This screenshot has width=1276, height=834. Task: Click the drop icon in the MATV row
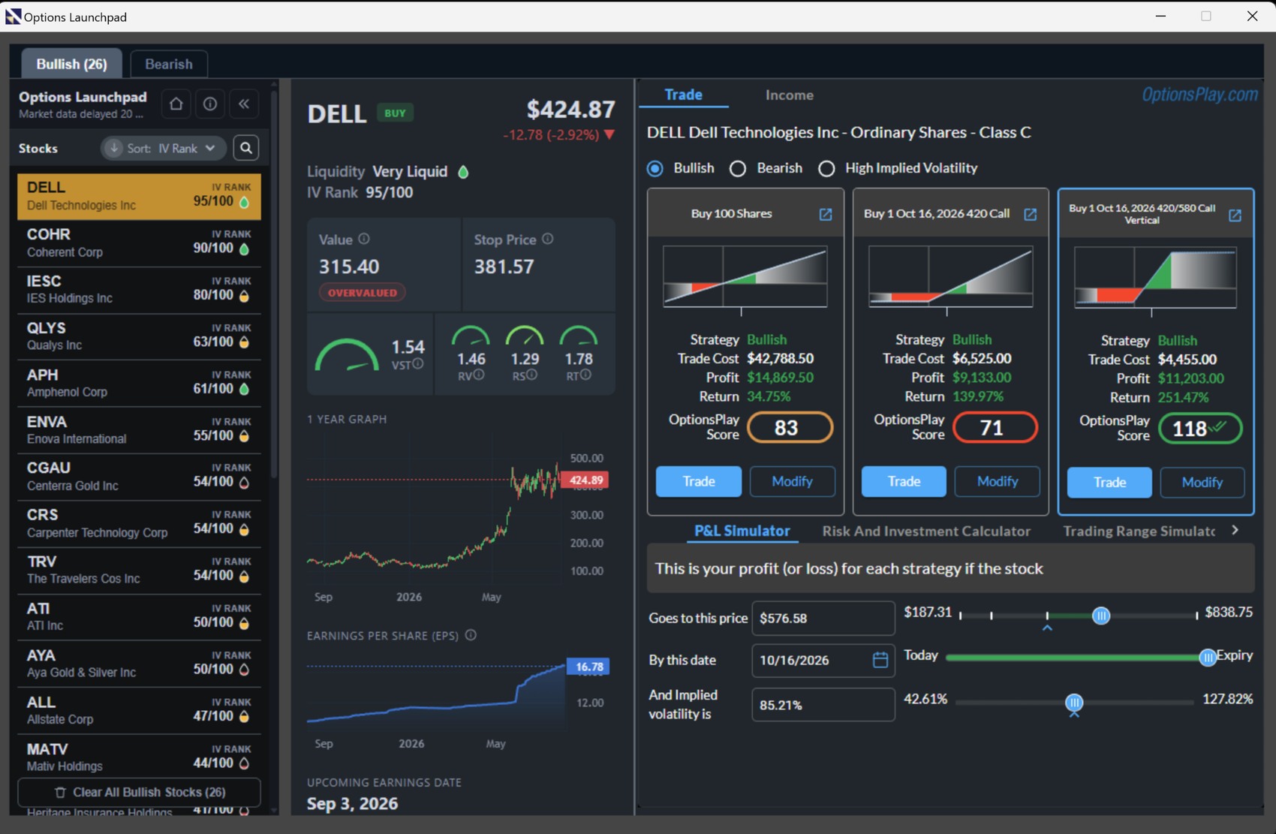click(x=244, y=763)
